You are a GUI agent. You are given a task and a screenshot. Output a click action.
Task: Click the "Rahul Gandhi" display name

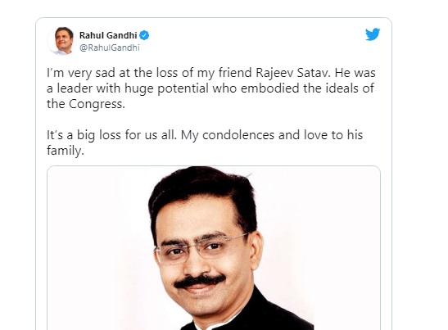point(108,35)
